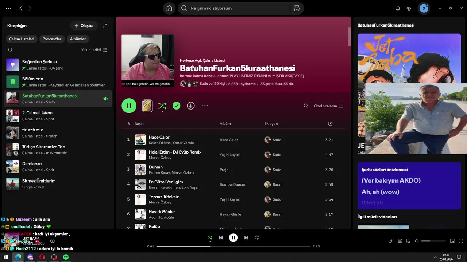Navigate forward with right arrow
This screenshot has height=262, width=467.
tap(30, 8)
